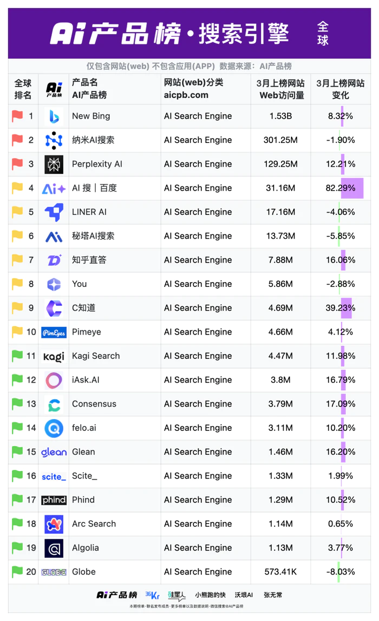
Task: Click the 3月上榜网站Web访问量 column header
Action: coord(281,89)
